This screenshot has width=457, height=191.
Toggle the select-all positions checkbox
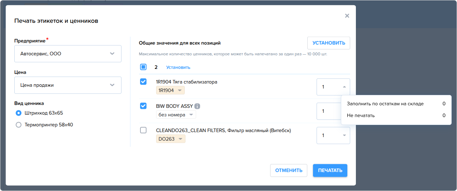[143, 67]
